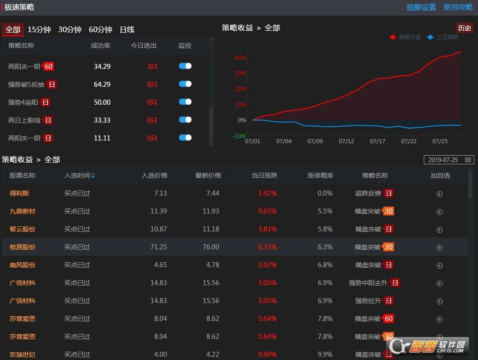The image size is (478, 360).
Task: Add 牧原股份 to watchlist with plus icon
Action: (439, 248)
